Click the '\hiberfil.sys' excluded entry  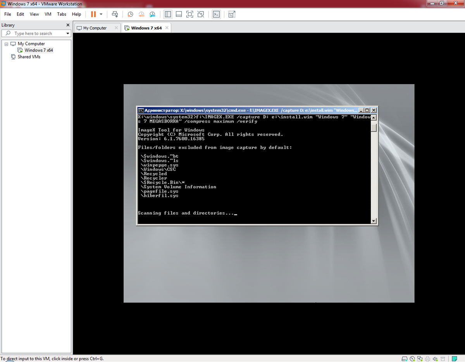160,196
